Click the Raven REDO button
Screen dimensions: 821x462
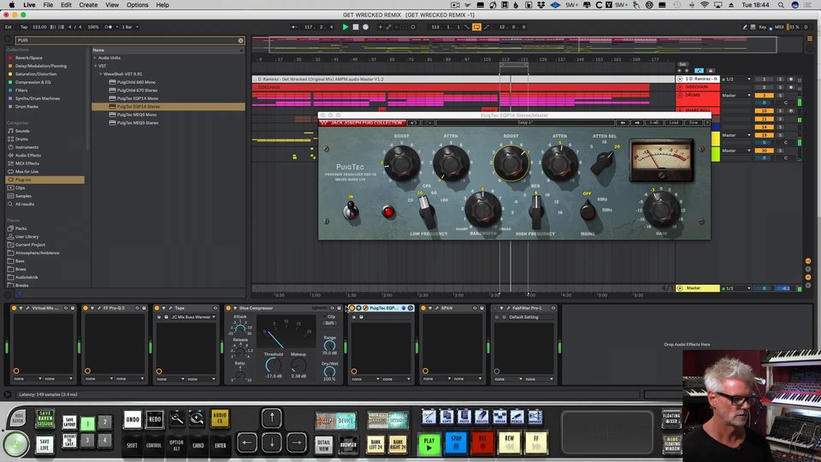coord(155,419)
